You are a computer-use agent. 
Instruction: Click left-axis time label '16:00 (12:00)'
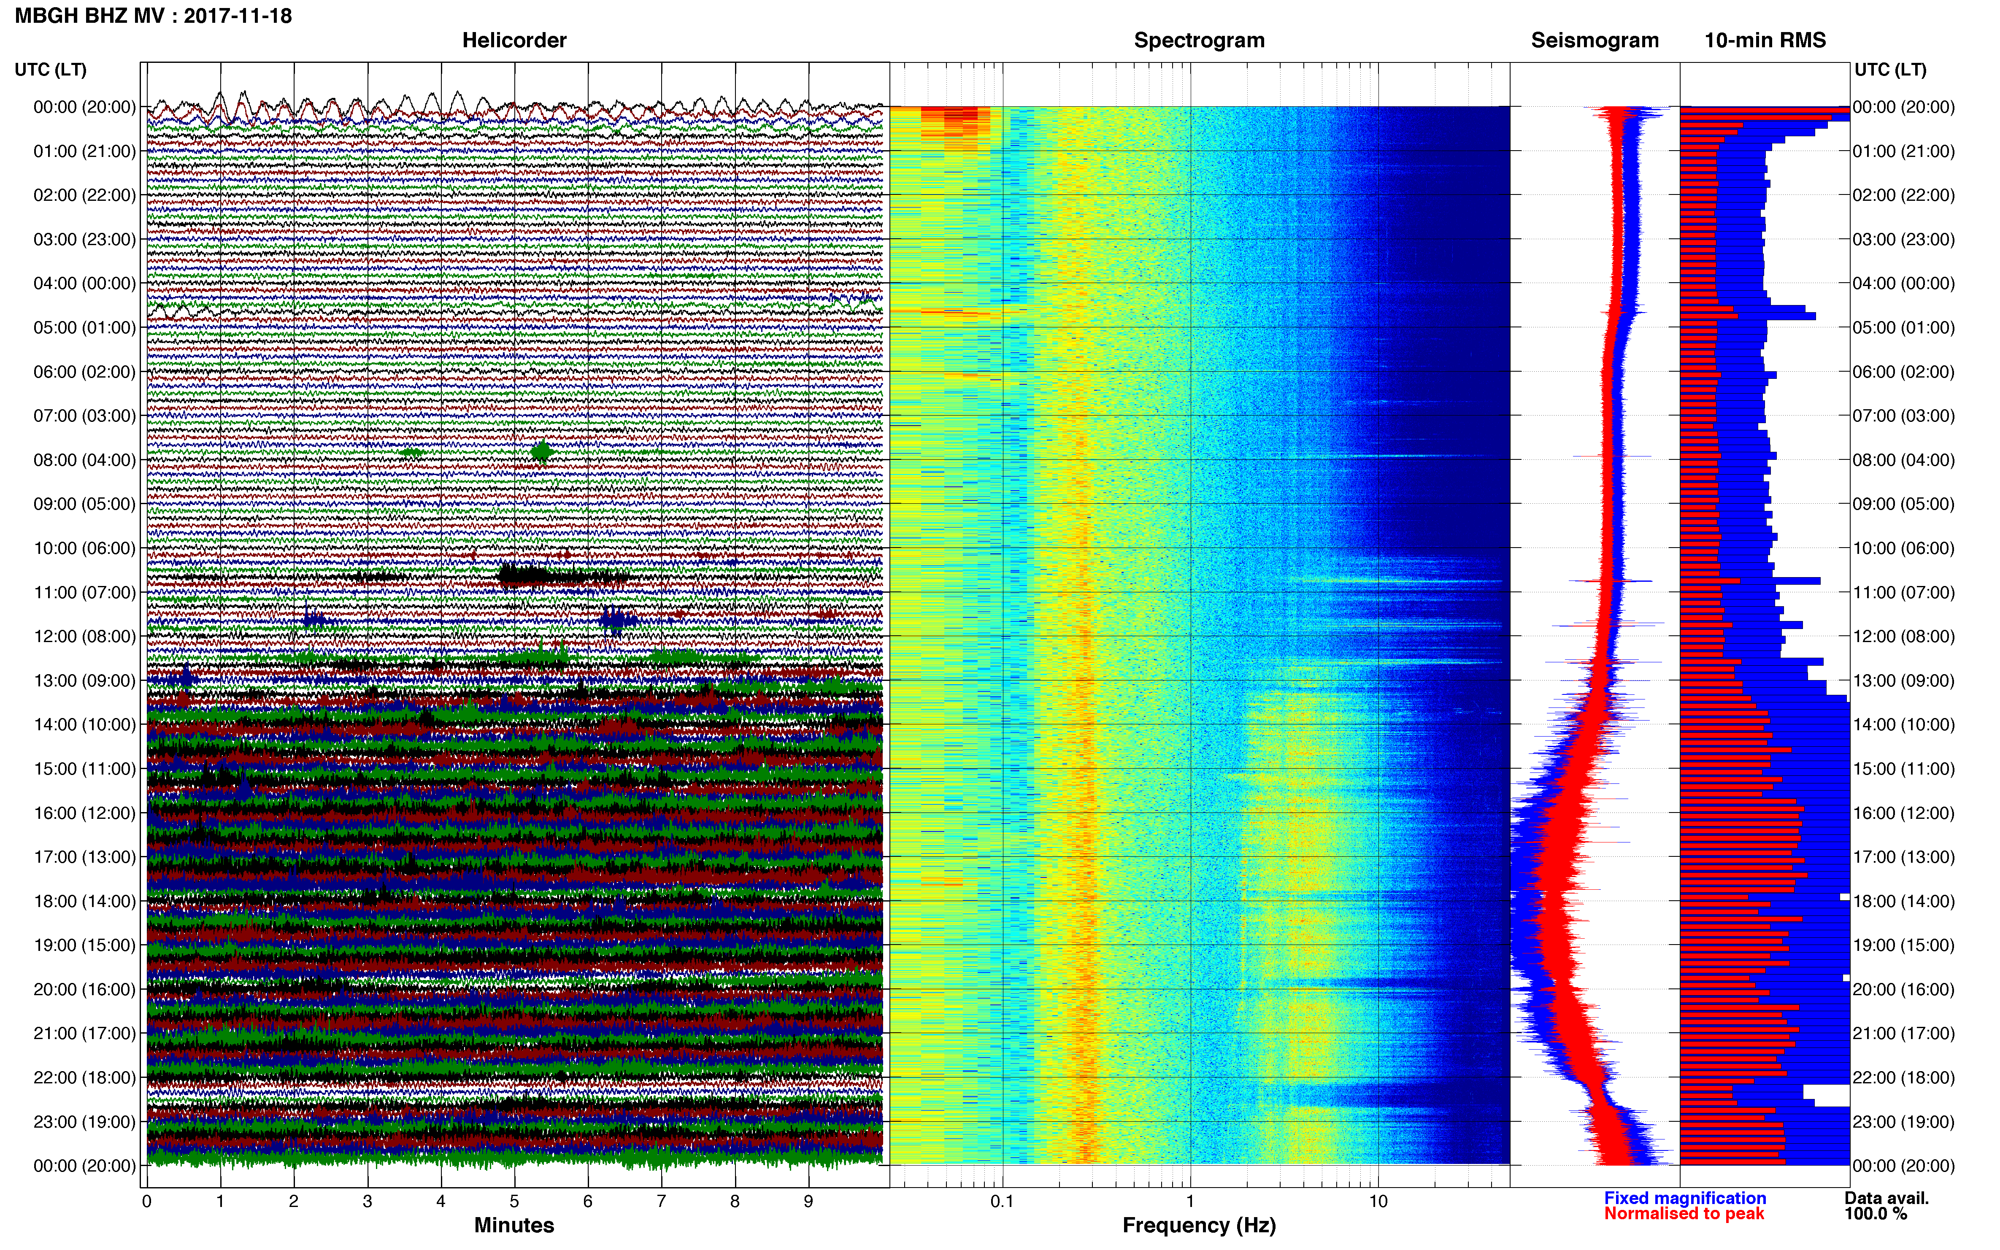(x=84, y=813)
